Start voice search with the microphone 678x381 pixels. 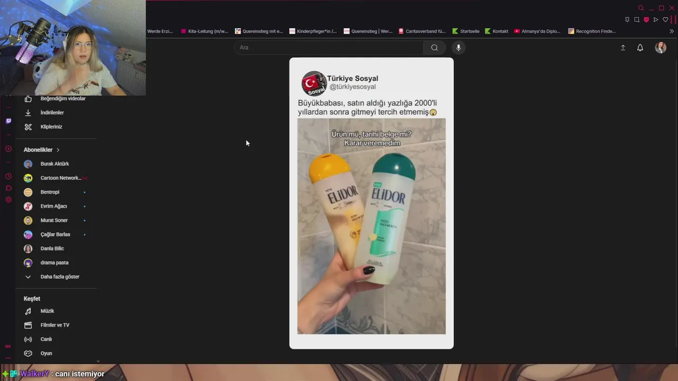click(x=458, y=48)
